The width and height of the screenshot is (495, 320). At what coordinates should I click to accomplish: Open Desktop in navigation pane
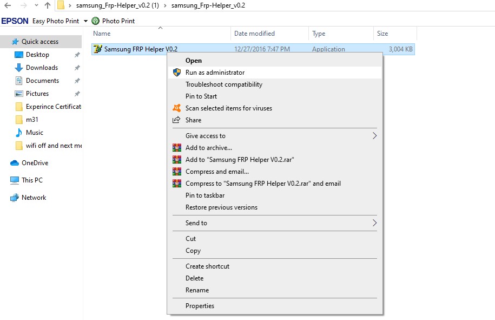point(37,55)
